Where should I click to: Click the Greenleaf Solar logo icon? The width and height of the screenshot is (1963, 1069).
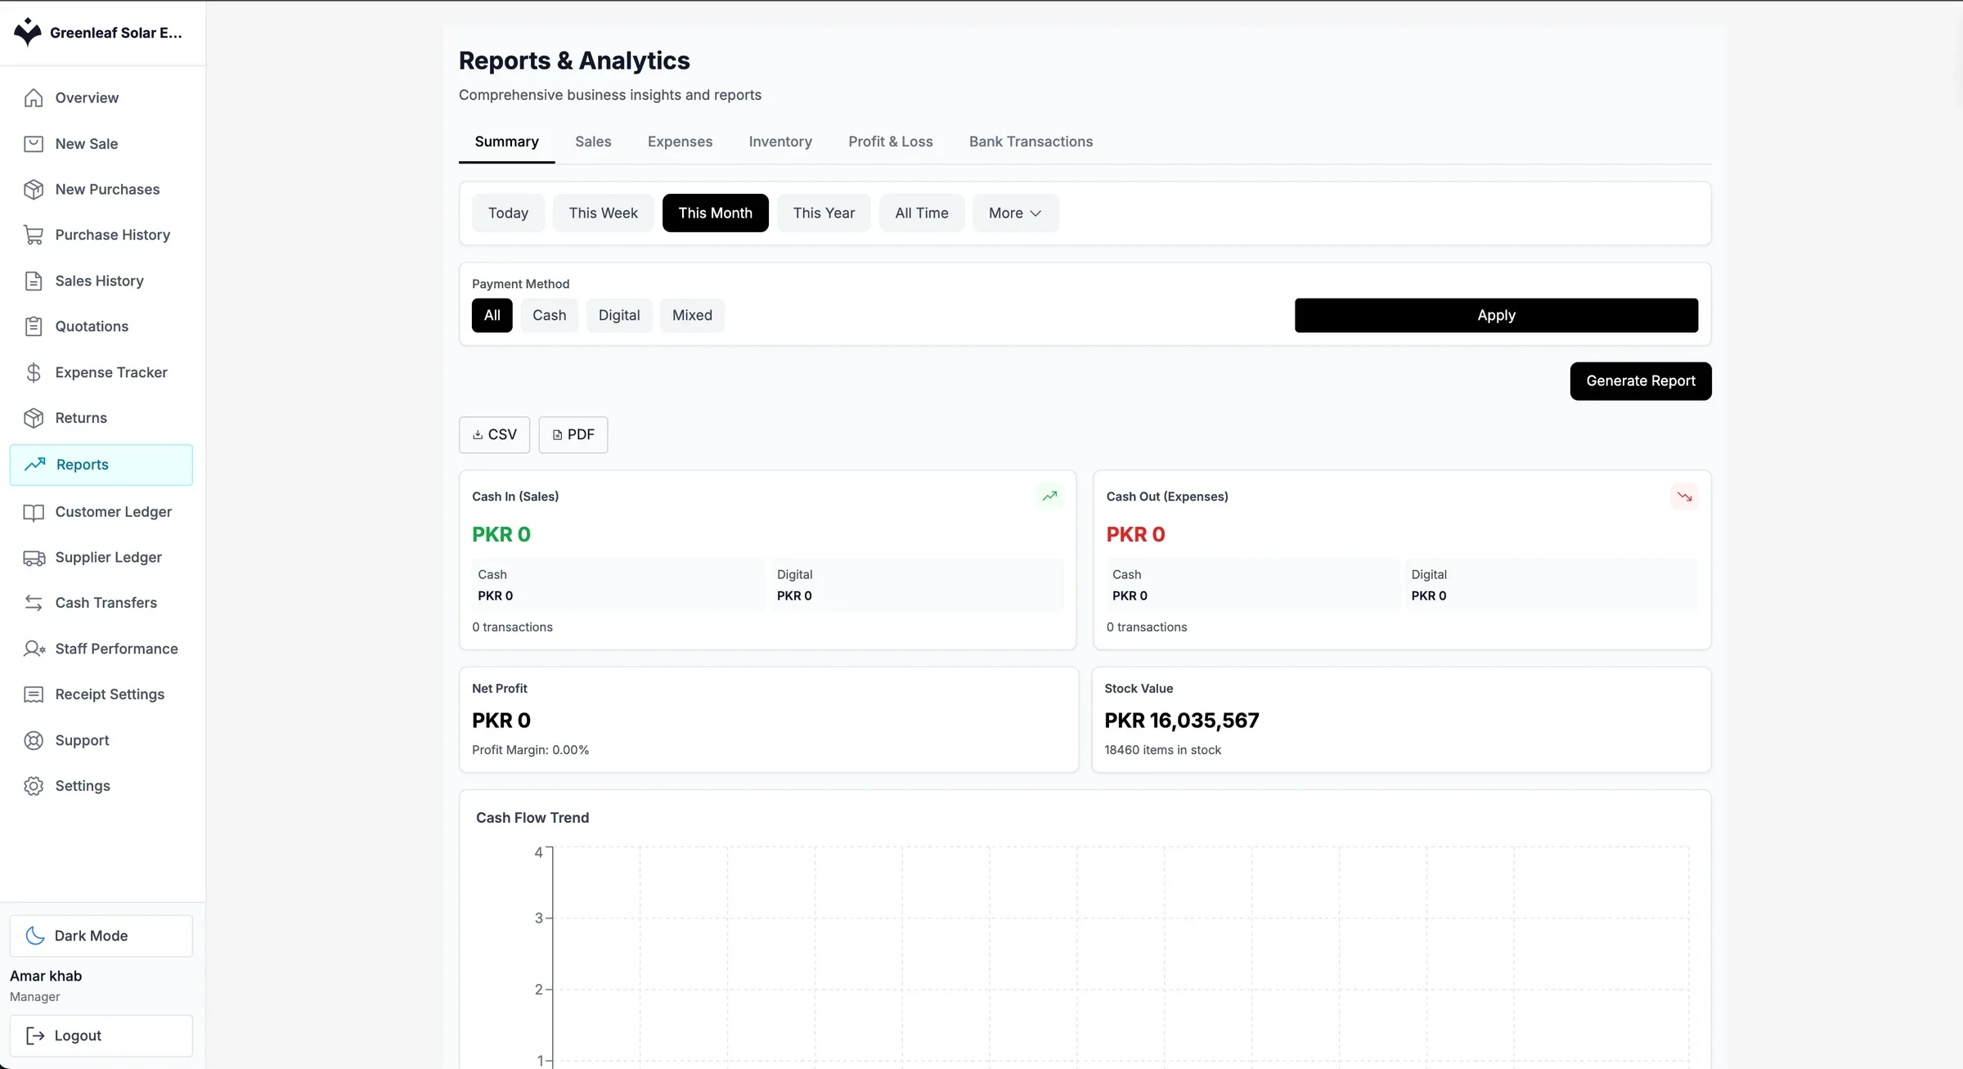[28, 32]
